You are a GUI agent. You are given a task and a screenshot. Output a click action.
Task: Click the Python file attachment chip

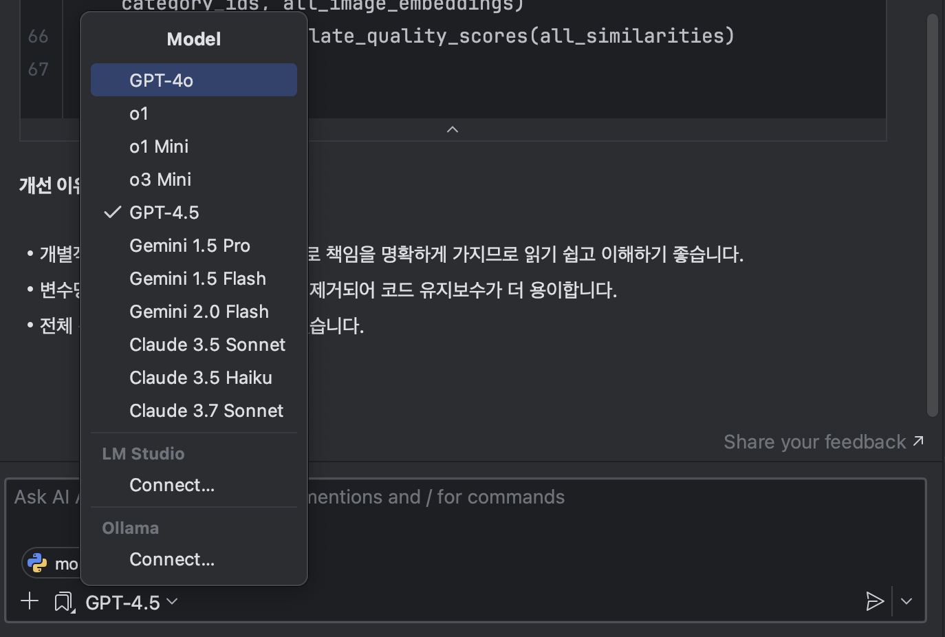(52, 563)
